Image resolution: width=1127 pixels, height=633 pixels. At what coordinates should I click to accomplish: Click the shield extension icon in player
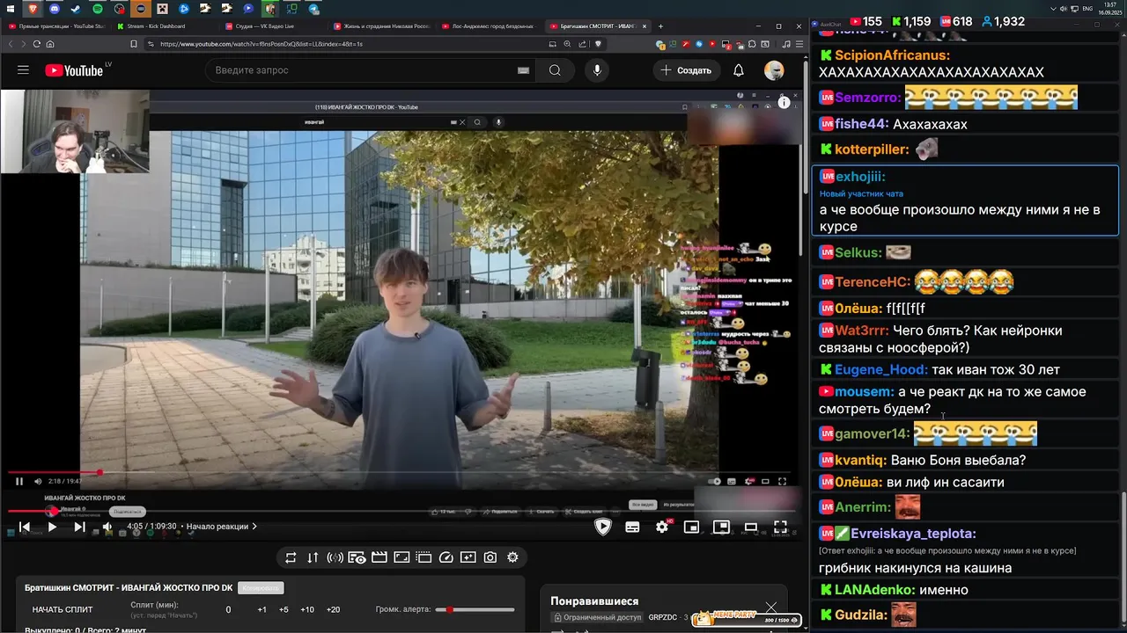pyautogui.click(x=603, y=527)
